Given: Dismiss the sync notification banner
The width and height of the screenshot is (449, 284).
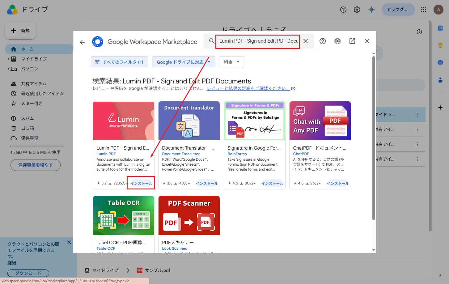Looking at the screenshot, I should pos(69,242).
